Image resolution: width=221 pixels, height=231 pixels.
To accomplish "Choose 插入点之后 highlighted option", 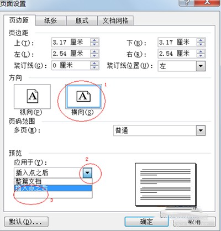I will 53,188.
